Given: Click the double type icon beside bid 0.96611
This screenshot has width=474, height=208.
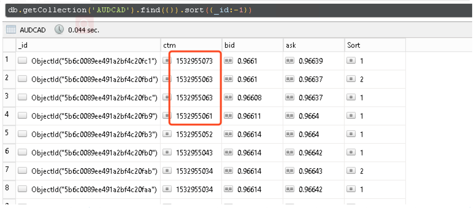Looking at the screenshot, I should click(x=228, y=116).
